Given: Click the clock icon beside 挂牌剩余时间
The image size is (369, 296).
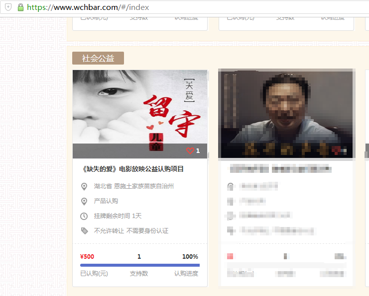Looking at the screenshot, I should [84, 216].
